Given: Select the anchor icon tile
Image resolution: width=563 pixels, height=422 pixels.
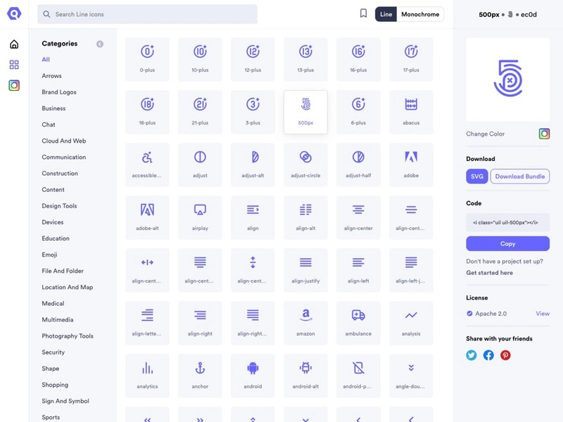Looking at the screenshot, I should click(200, 376).
